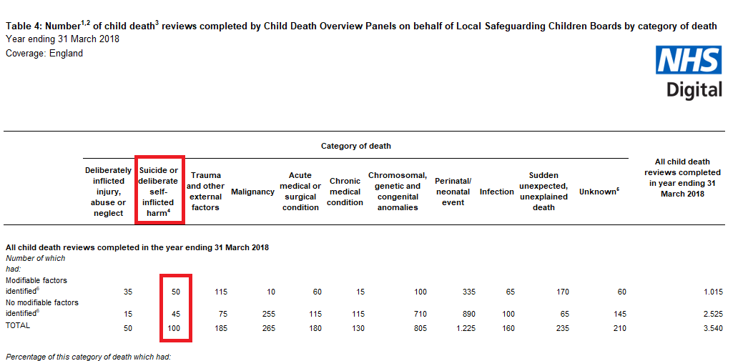Select the 3.540 grand total cell

tap(712, 329)
